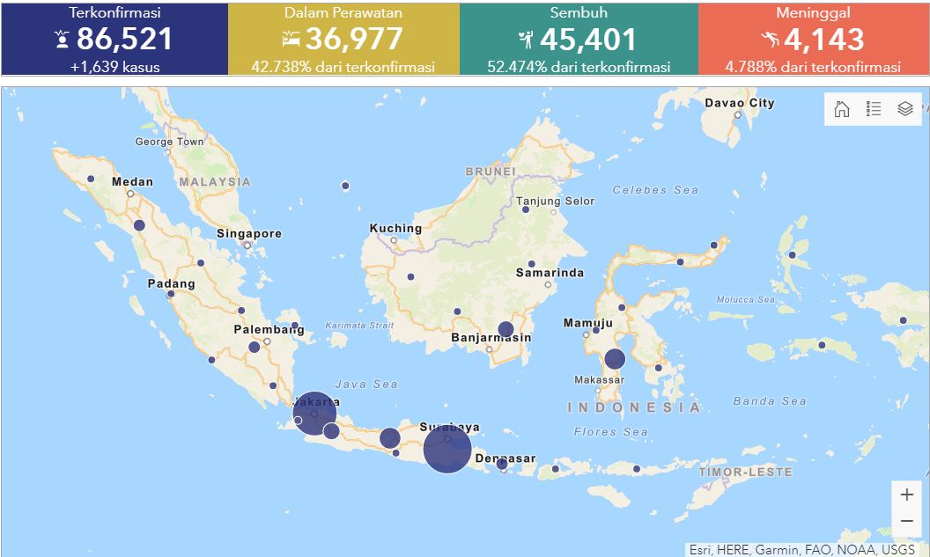Zoom out with the minus button
The width and height of the screenshot is (930, 557).
(907, 522)
